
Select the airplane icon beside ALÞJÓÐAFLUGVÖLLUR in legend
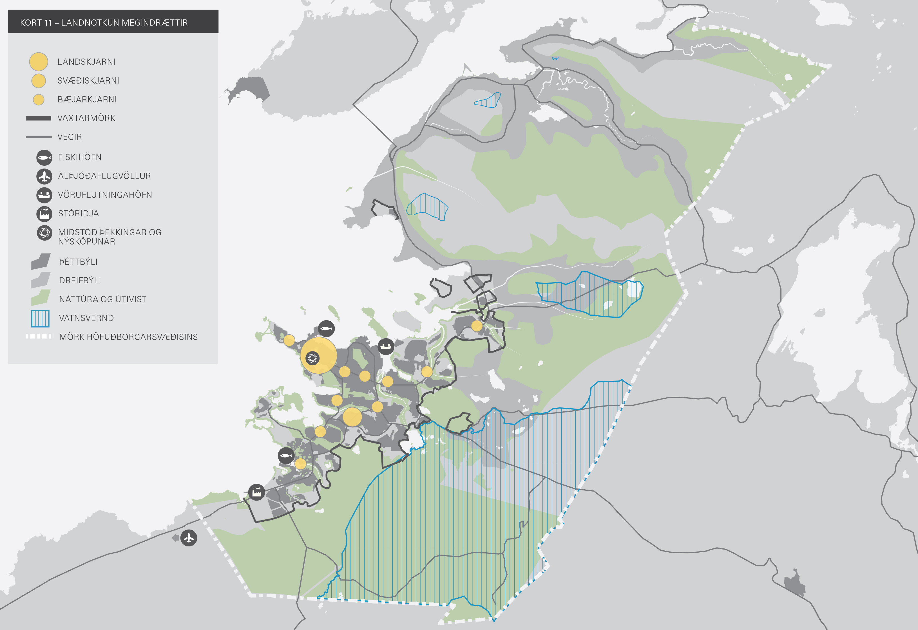(44, 176)
